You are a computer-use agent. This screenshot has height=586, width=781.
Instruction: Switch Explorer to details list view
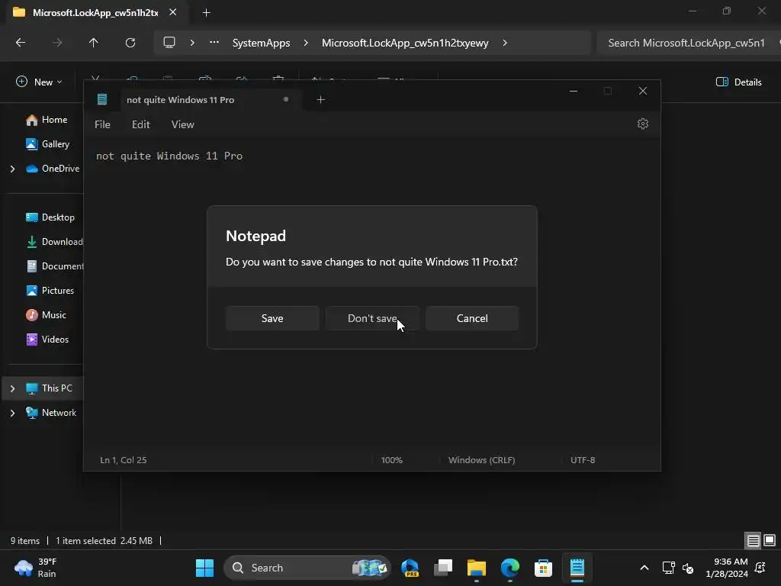(x=753, y=540)
